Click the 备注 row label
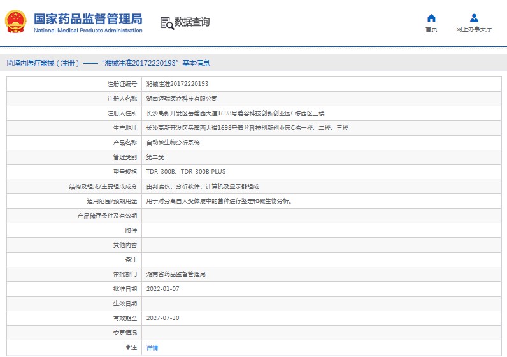This screenshot has height=357, width=507. (131, 260)
